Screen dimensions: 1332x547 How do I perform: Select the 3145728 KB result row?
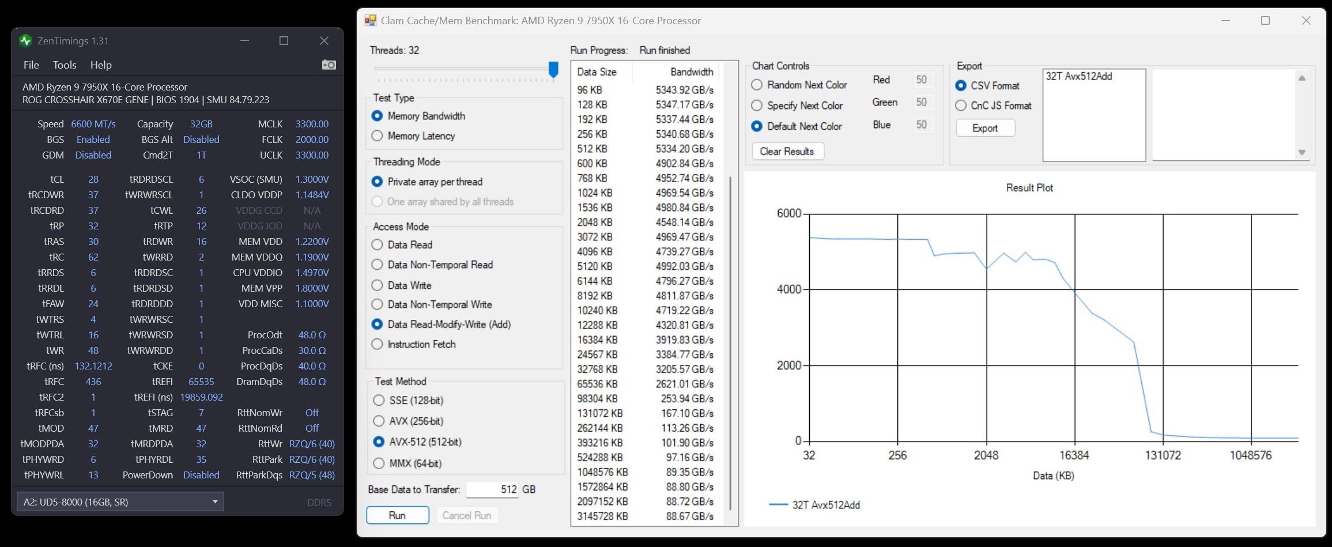(646, 516)
